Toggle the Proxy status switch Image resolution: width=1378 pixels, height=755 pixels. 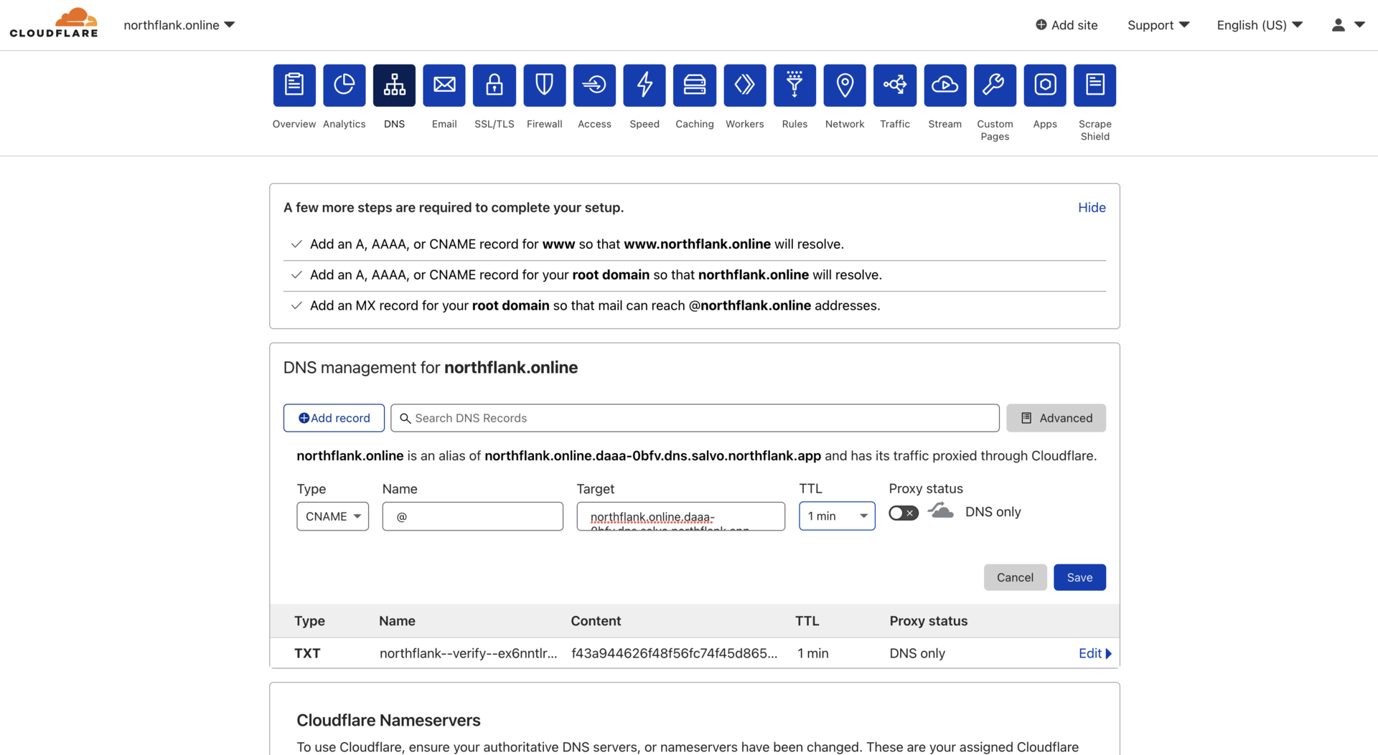pyautogui.click(x=903, y=513)
